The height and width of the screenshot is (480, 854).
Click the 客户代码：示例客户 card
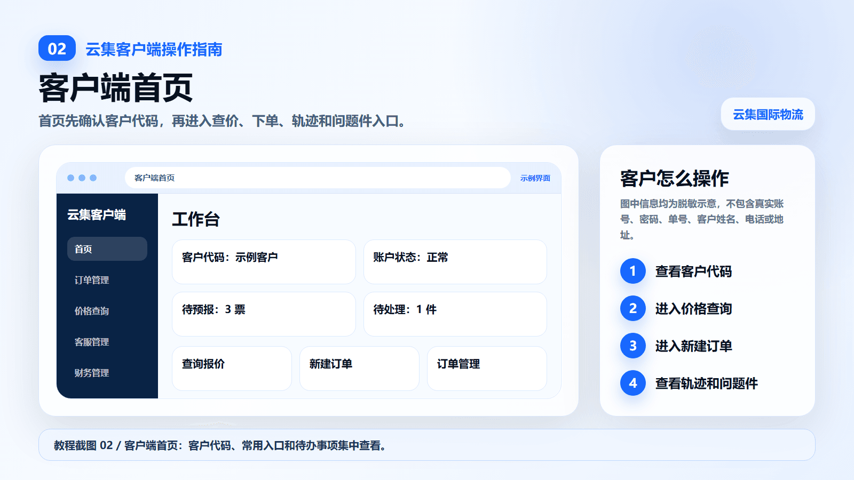(264, 262)
